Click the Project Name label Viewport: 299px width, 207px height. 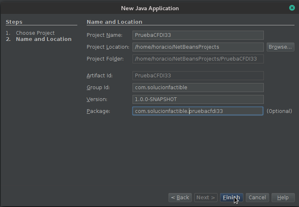coord(105,35)
